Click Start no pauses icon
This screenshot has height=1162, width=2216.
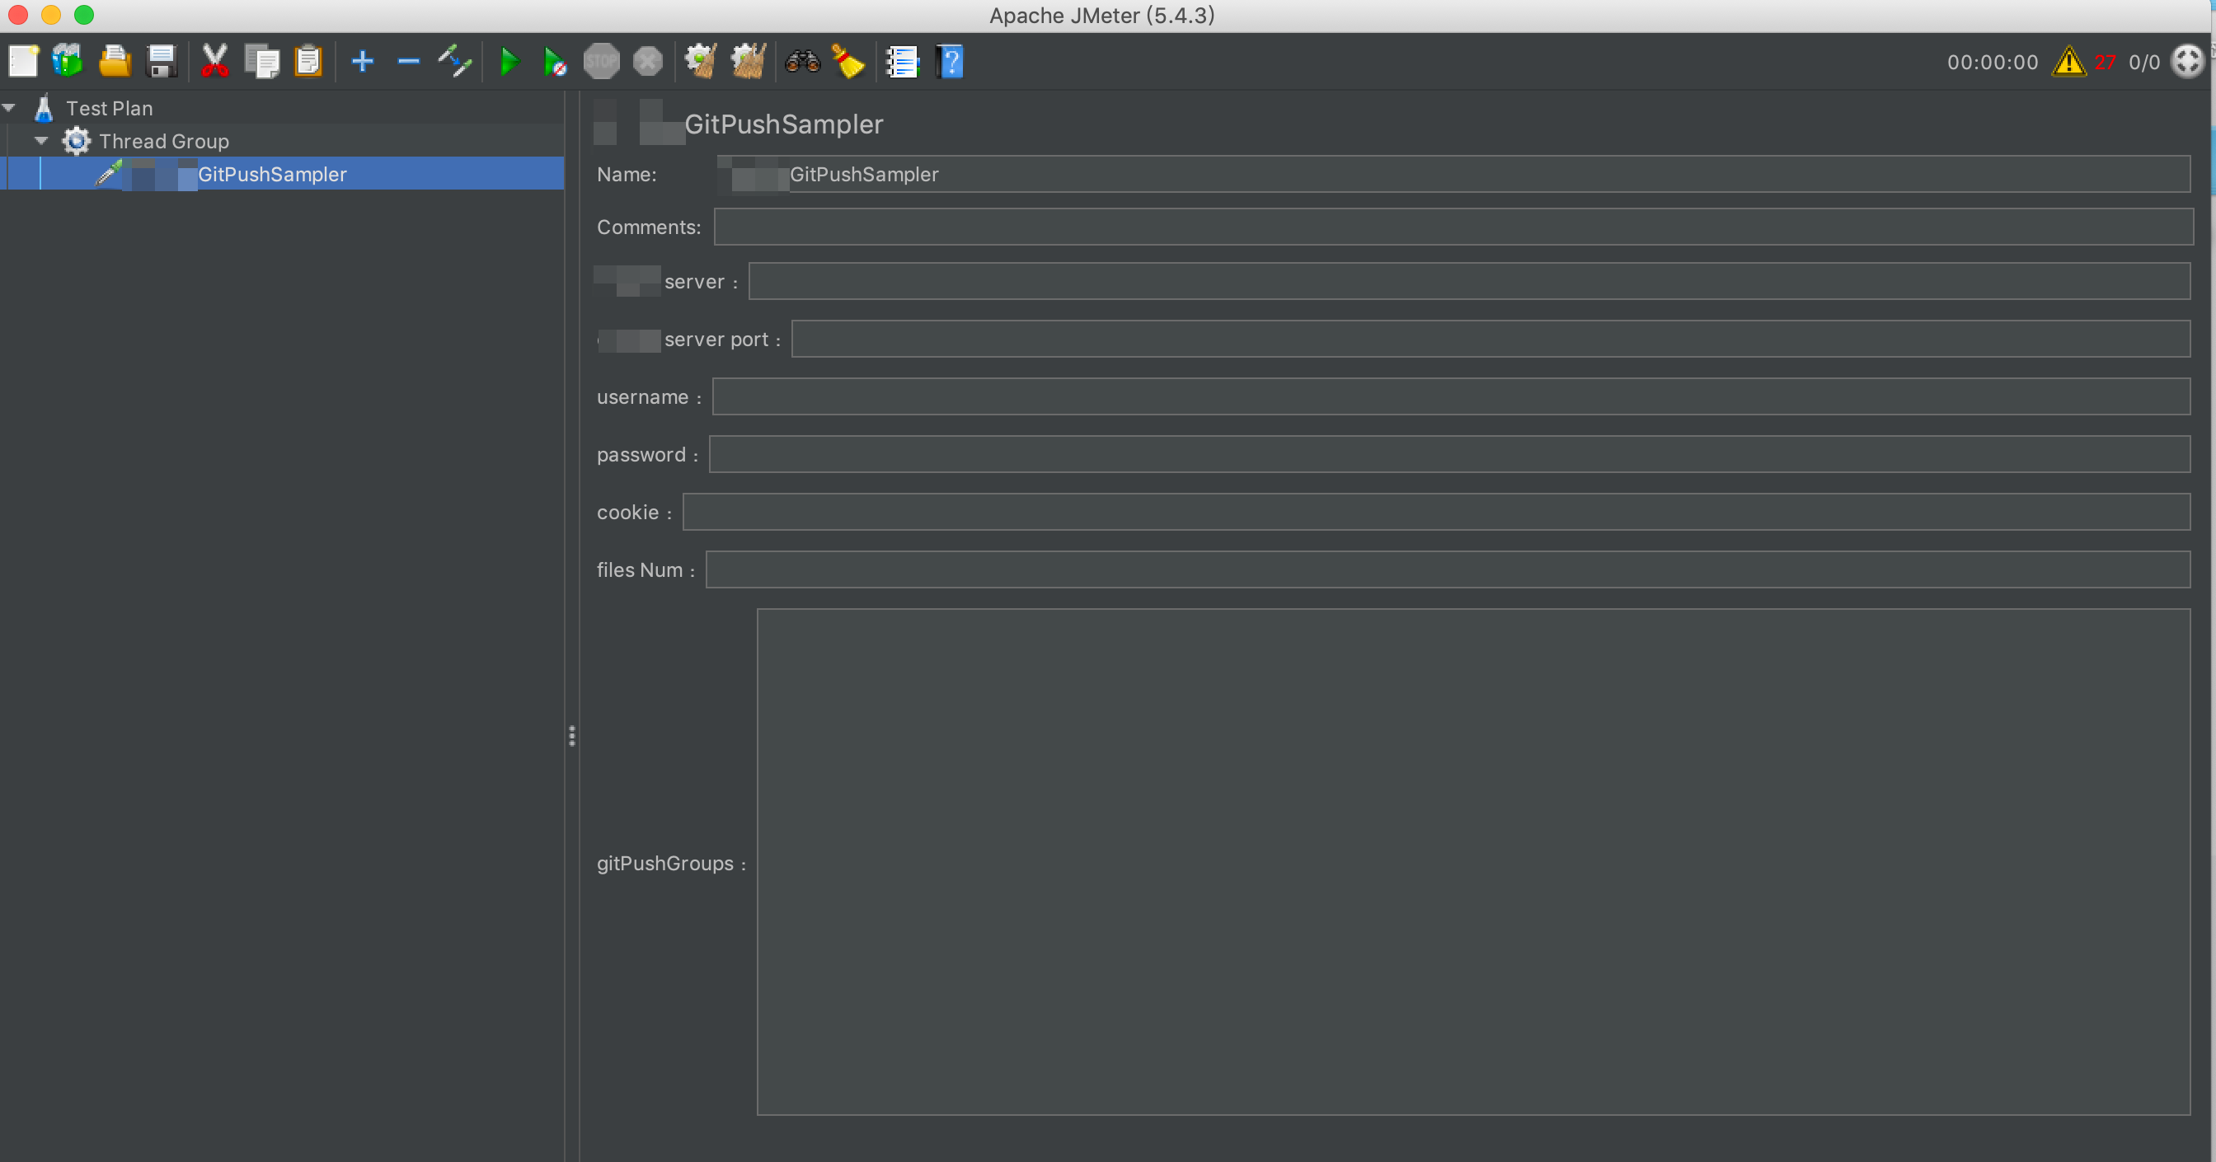555,62
